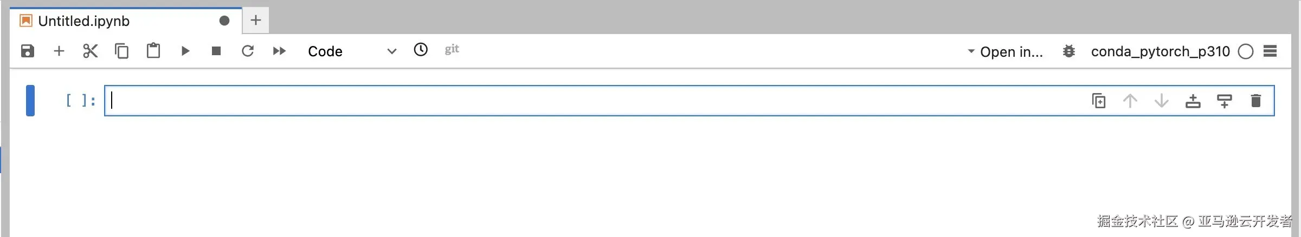
Task: Click the clock icon in the toolbar
Action: 421,50
